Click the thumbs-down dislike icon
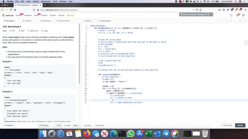Screen dimensions: 248x139 coord(19,31)
